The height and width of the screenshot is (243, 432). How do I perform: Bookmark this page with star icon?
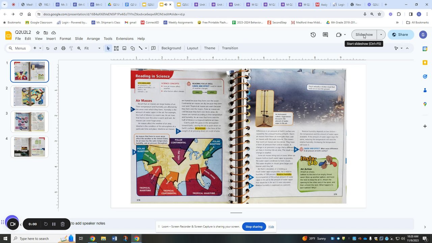tap(379, 14)
